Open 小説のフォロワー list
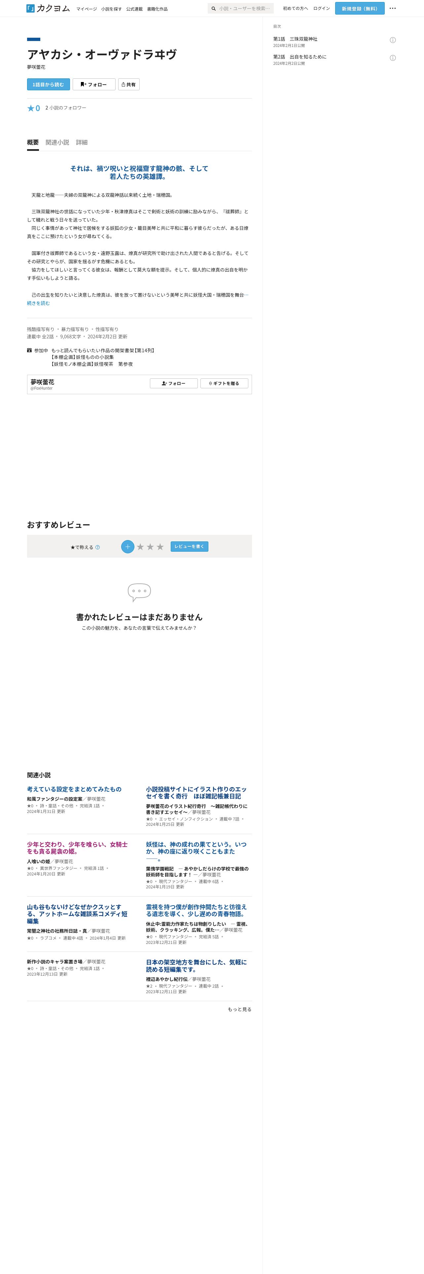The image size is (424, 1274). click(x=66, y=108)
